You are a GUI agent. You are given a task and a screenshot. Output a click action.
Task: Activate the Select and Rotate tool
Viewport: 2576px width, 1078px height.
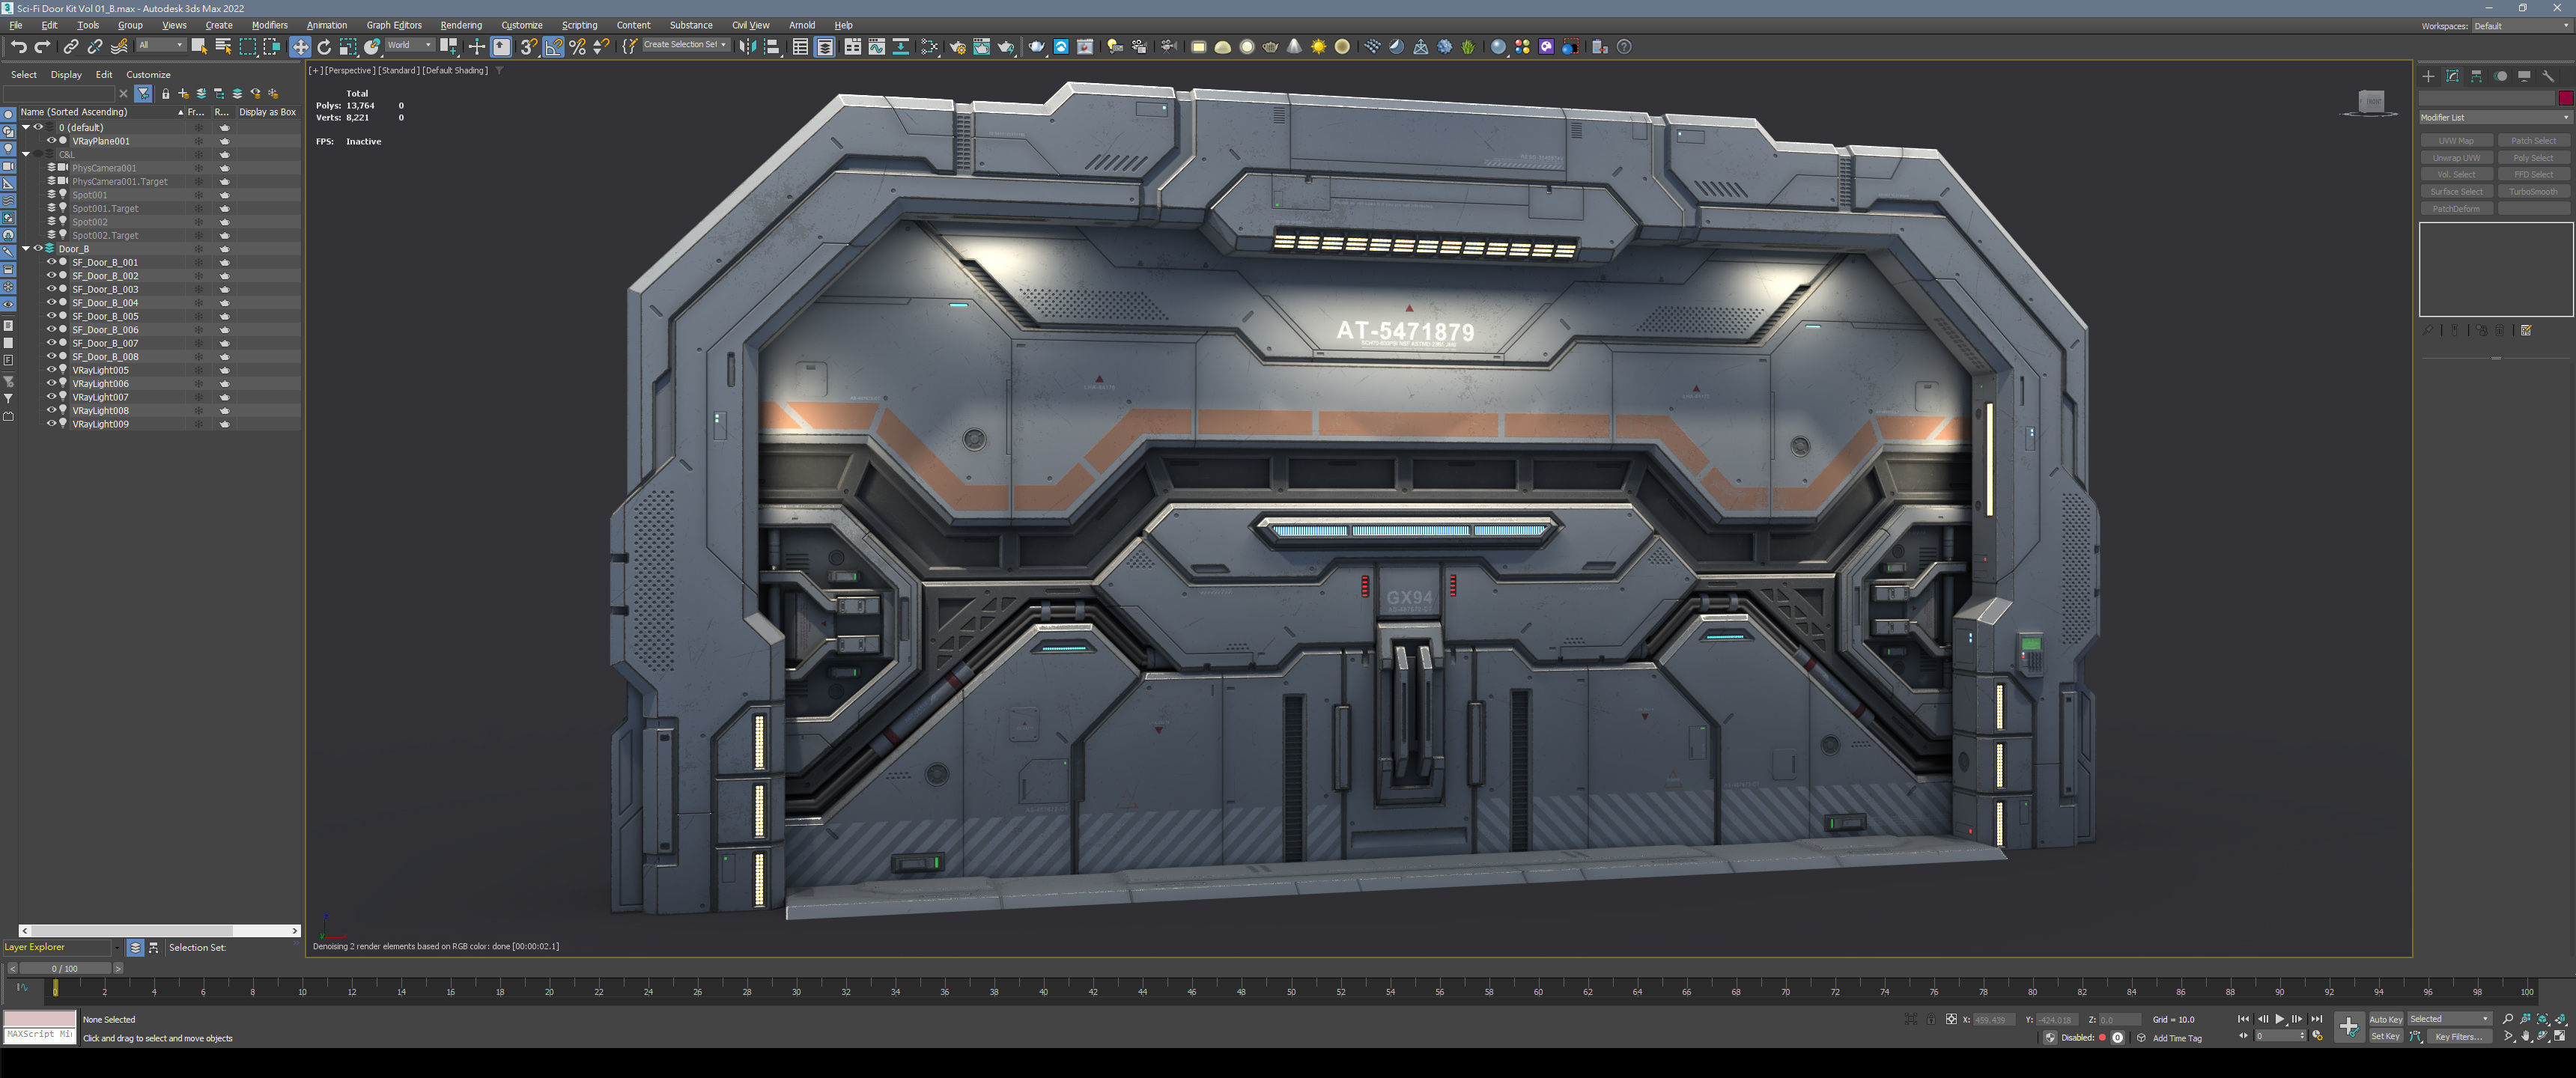click(x=324, y=46)
